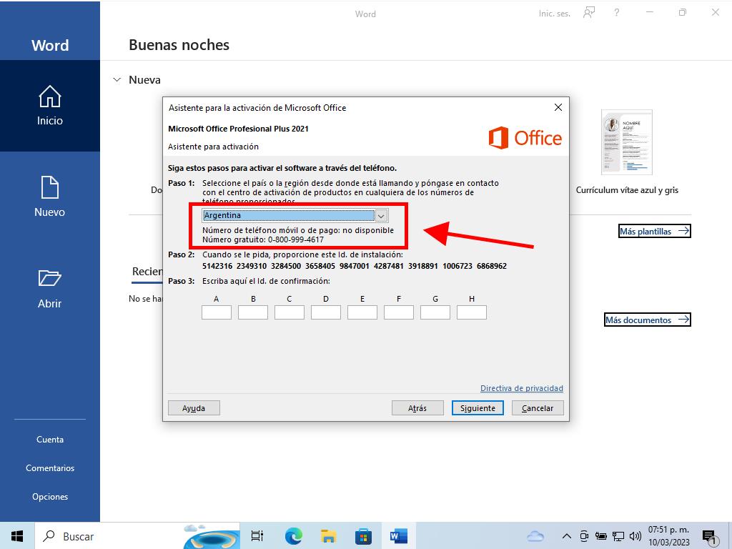Select Opciones in the sidebar

tap(50, 497)
